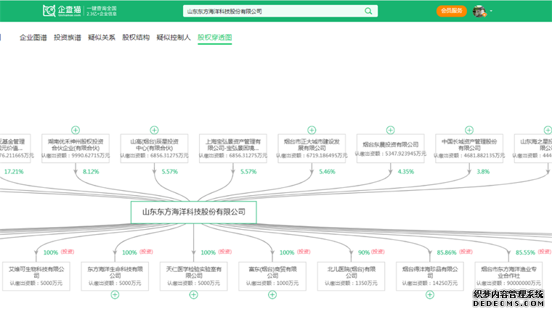
Task: Open 中国长城资产管理股份有限公司 node
Action: click(469, 149)
